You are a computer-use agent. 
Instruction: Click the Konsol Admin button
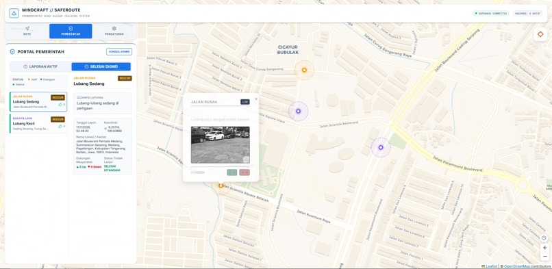[x=119, y=52]
